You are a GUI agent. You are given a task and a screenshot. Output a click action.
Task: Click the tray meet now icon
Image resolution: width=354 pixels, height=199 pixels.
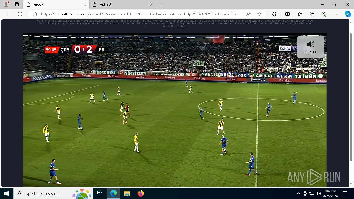(x=305, y=193)
